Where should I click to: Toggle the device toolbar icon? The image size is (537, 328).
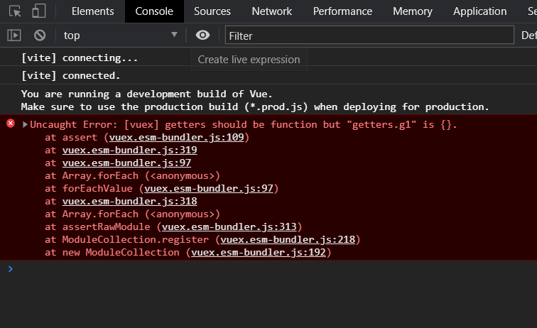point(39,11)
